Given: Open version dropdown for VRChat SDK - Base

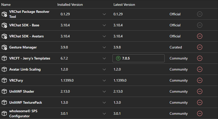Looking at the screenshot, I should 104,25.
